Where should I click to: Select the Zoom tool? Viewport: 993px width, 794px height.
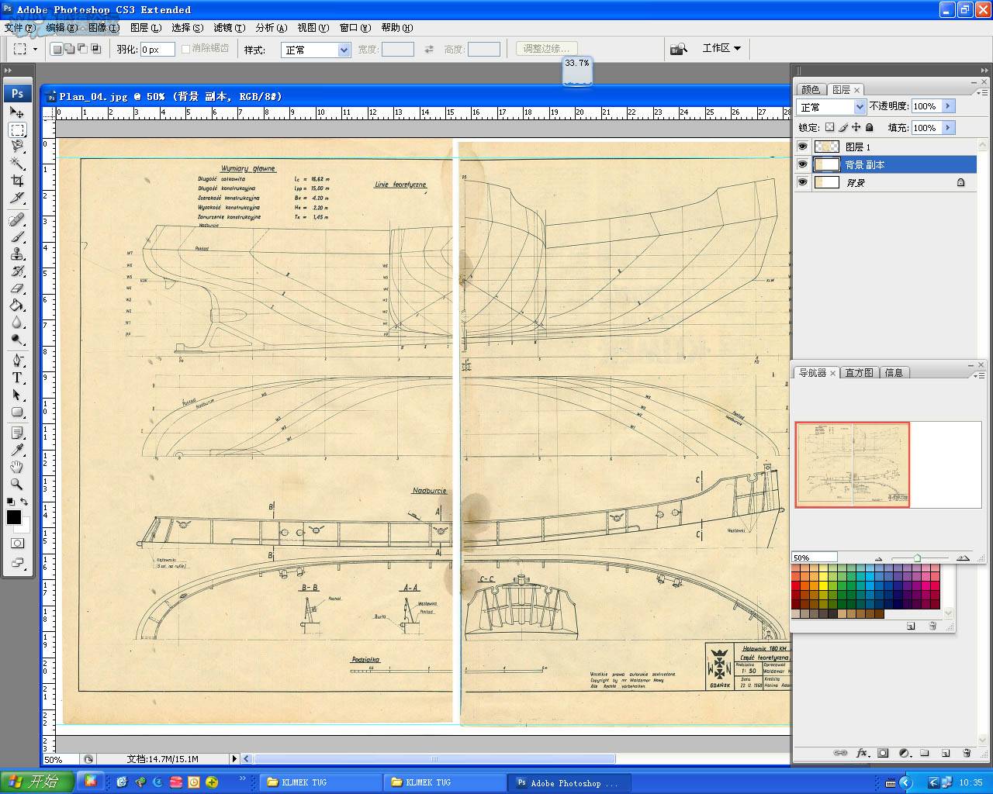pyautogui.click(x=17, y=485)
